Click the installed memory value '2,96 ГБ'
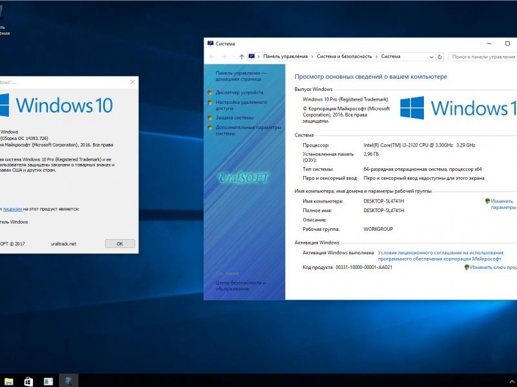This screenshot has width=517, height=387. (x=371, y=154)
